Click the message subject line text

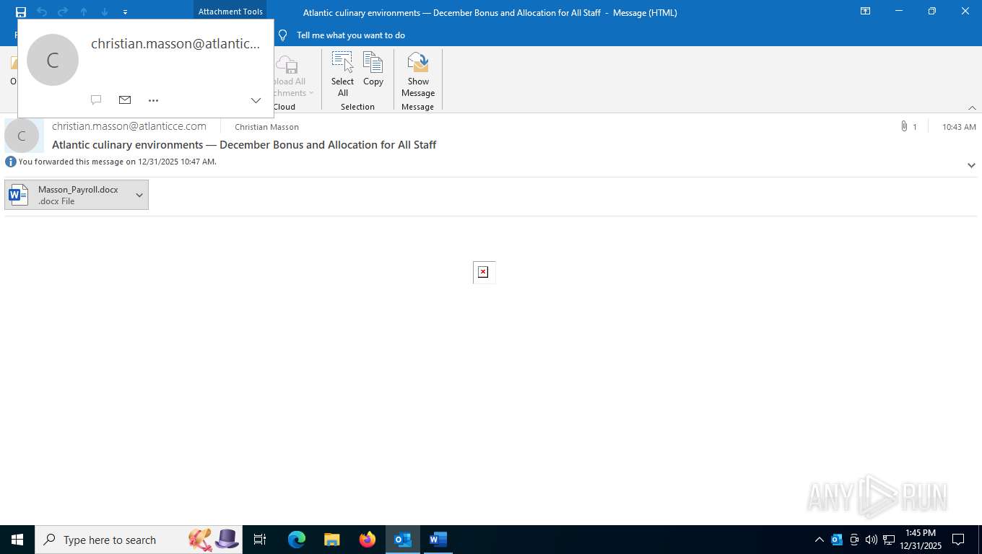244,144
